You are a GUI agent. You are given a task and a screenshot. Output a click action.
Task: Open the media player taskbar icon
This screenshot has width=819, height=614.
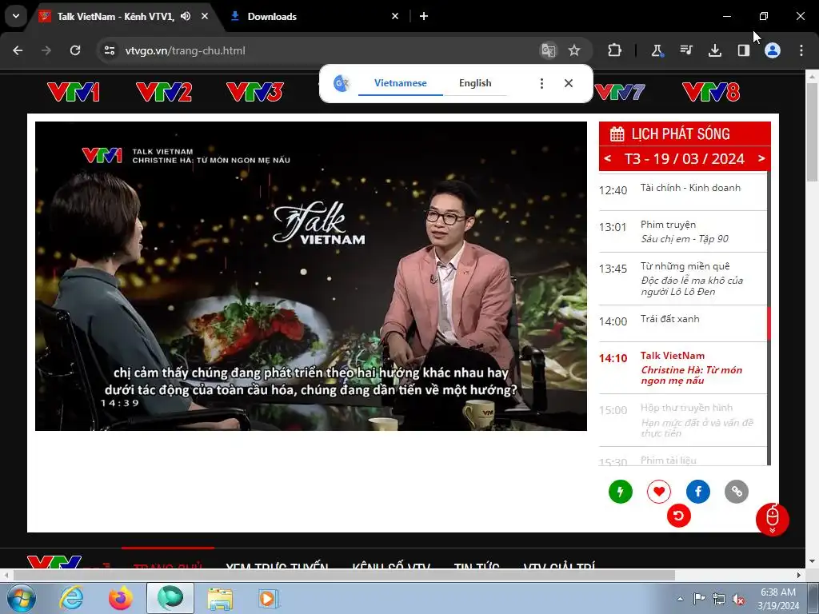269,598
